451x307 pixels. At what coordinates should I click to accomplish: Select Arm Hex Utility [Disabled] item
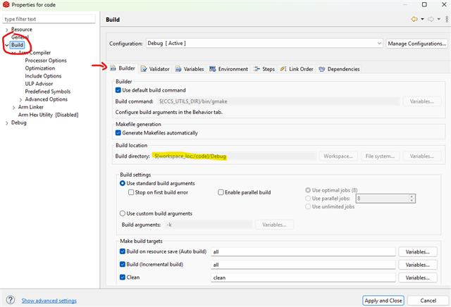tap(48, 115)
